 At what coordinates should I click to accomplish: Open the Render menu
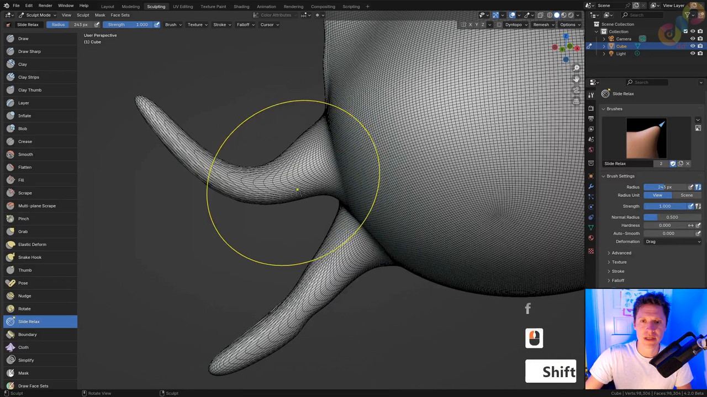[45, 6]
